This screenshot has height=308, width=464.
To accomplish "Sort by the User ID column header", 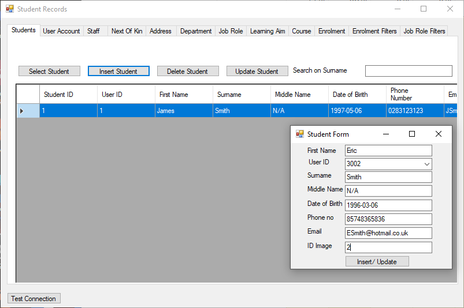I will [126, 95].
